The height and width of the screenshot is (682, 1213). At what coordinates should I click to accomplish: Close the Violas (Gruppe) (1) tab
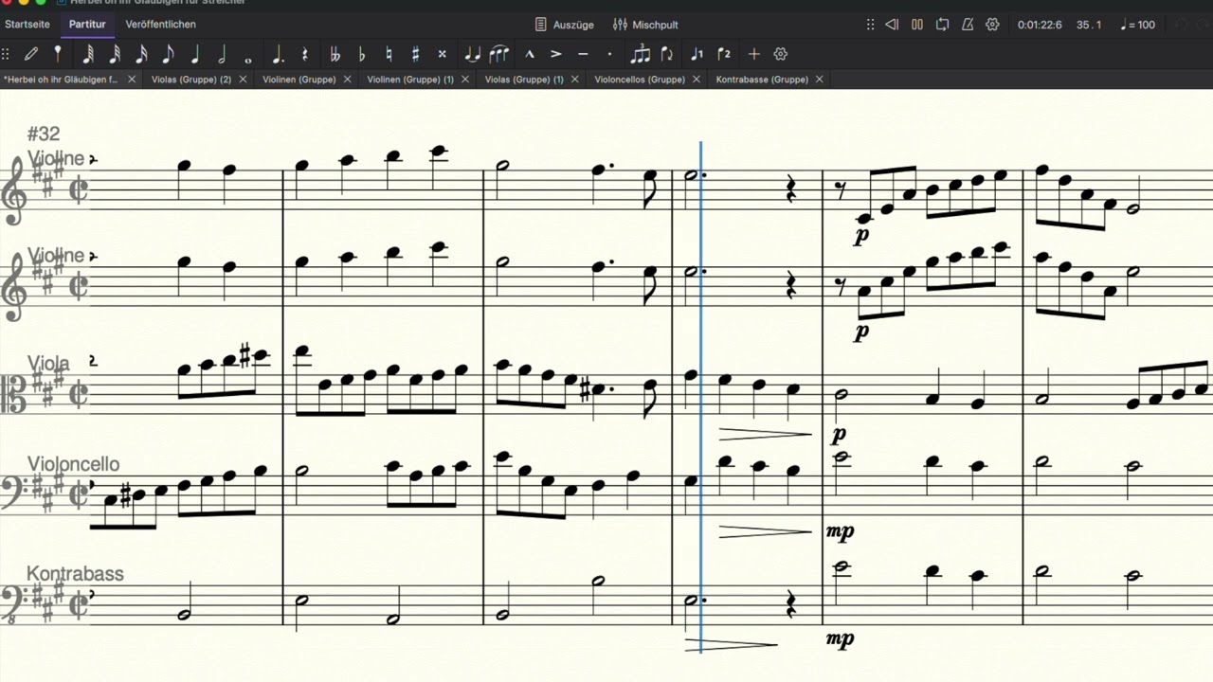pyautogui.click(x=575, y=80)
